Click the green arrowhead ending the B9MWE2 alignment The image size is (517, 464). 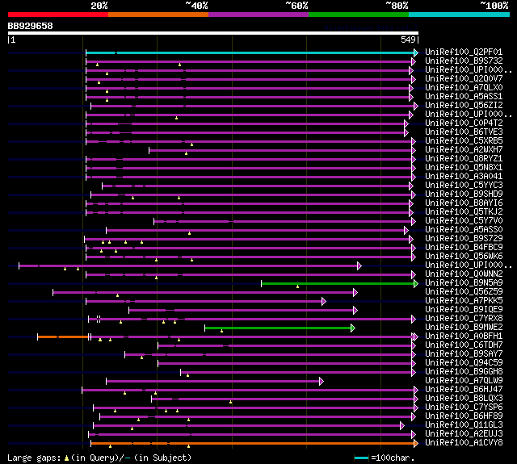click(353, 328)
